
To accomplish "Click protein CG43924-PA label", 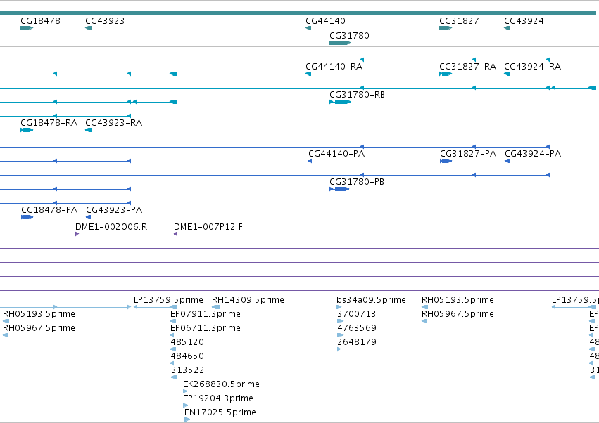I will [x=533, y=154].
